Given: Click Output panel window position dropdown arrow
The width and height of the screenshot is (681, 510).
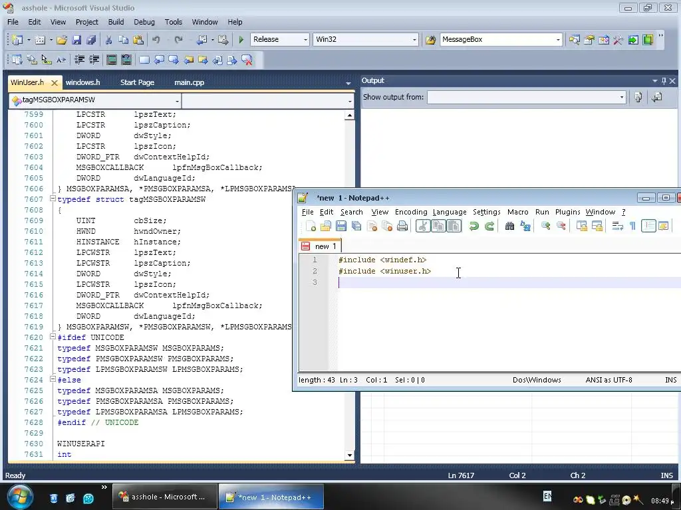Looking at the screenshot, I should pos(654,80).
